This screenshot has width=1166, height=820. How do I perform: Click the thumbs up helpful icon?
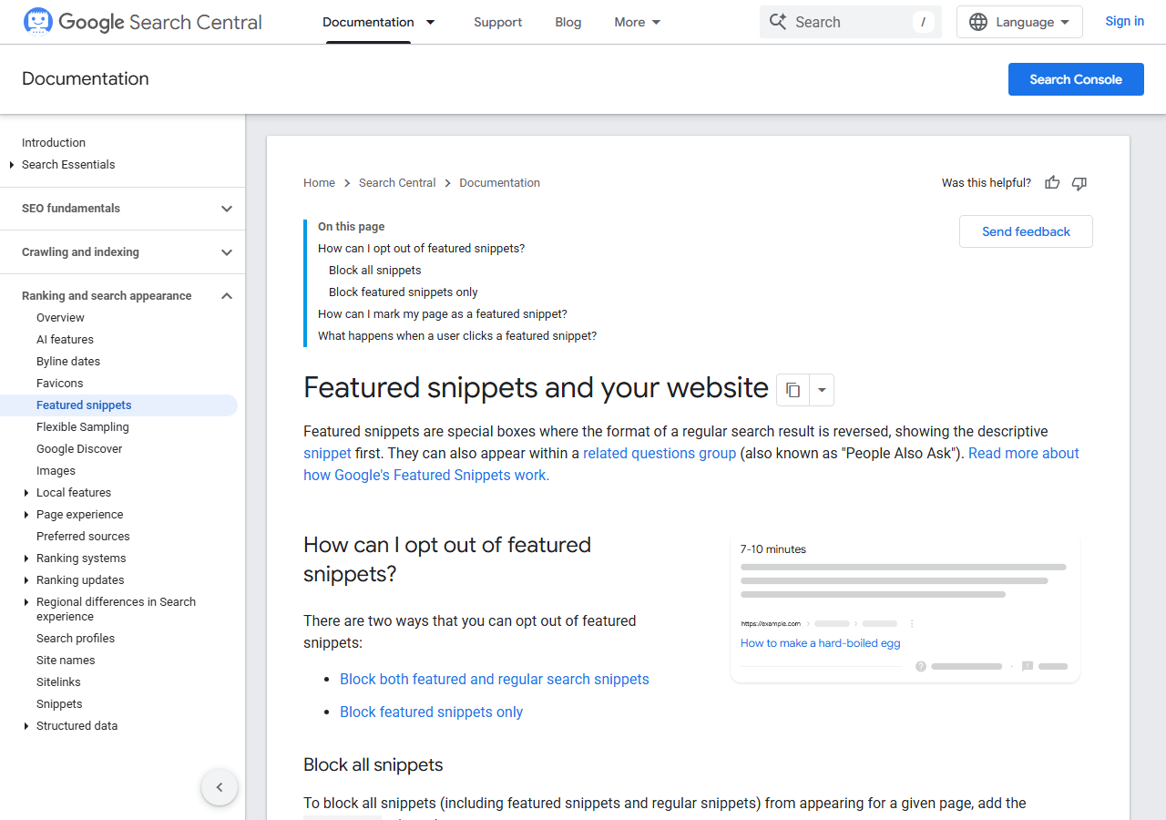point(1052,183)
